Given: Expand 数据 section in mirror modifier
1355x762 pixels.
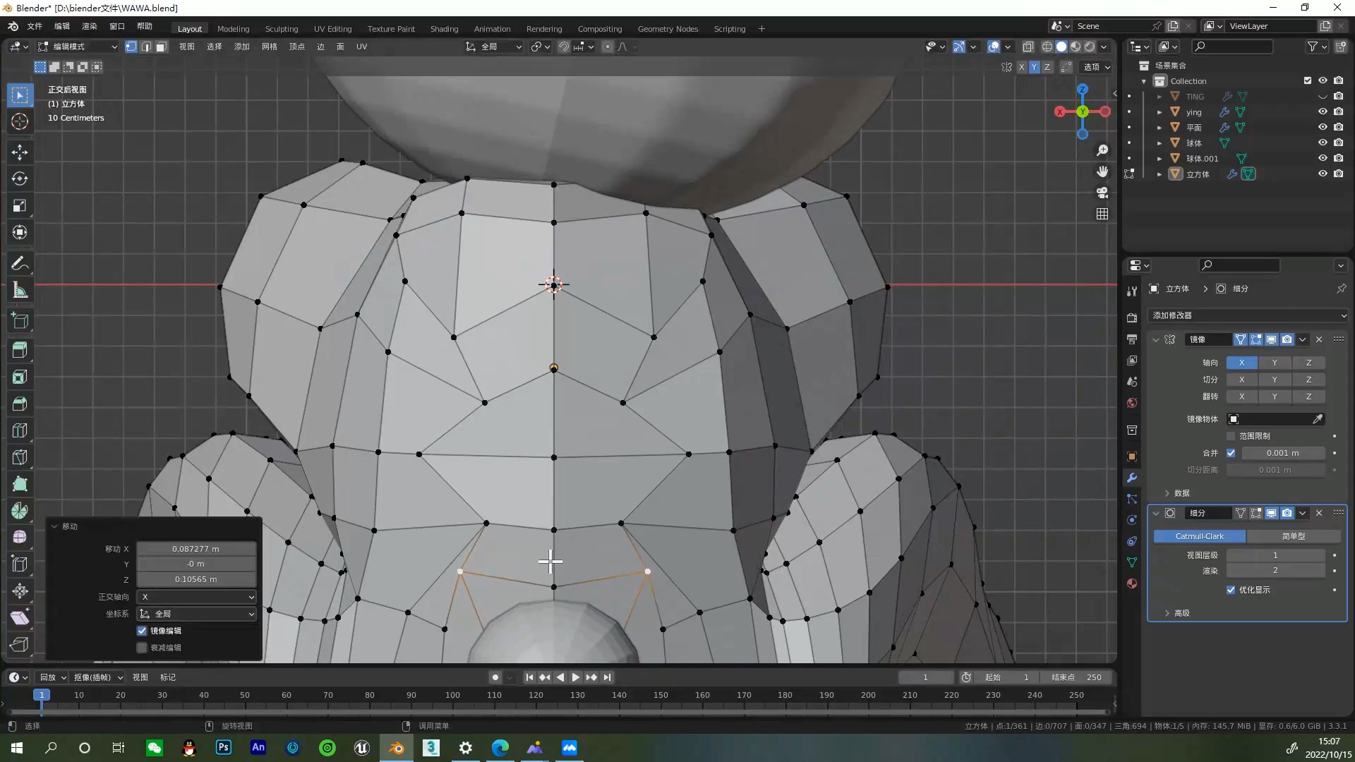Looking at the screenshot, I should point(1176,493).
